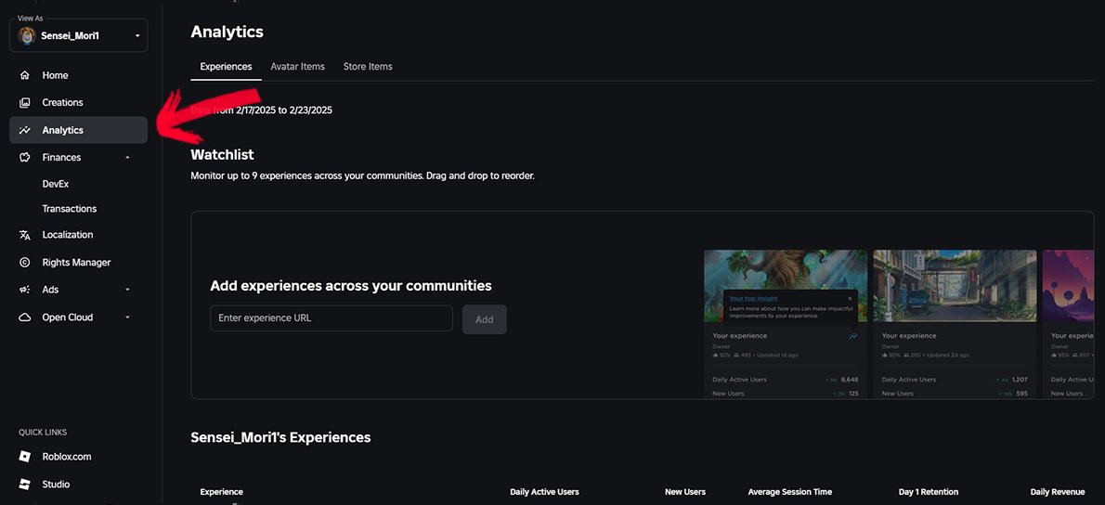Click the Analytics chart icon in sidebar

pyautogui.click(x=25, y=130)
